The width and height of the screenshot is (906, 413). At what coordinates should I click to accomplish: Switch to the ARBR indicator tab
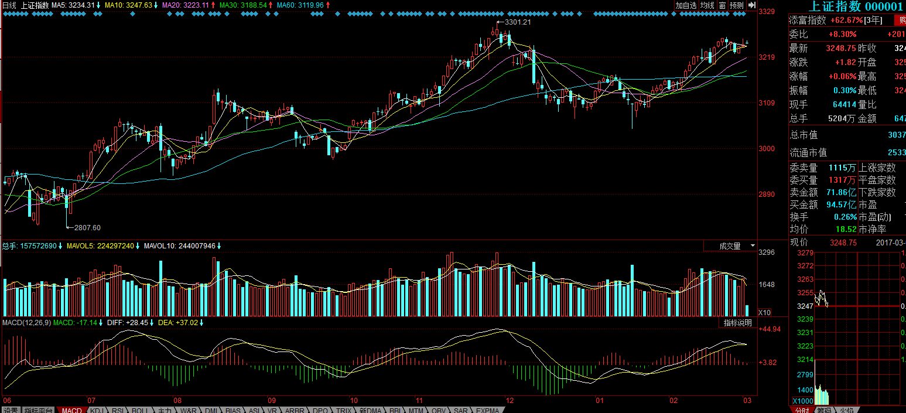tap(295, 410)
